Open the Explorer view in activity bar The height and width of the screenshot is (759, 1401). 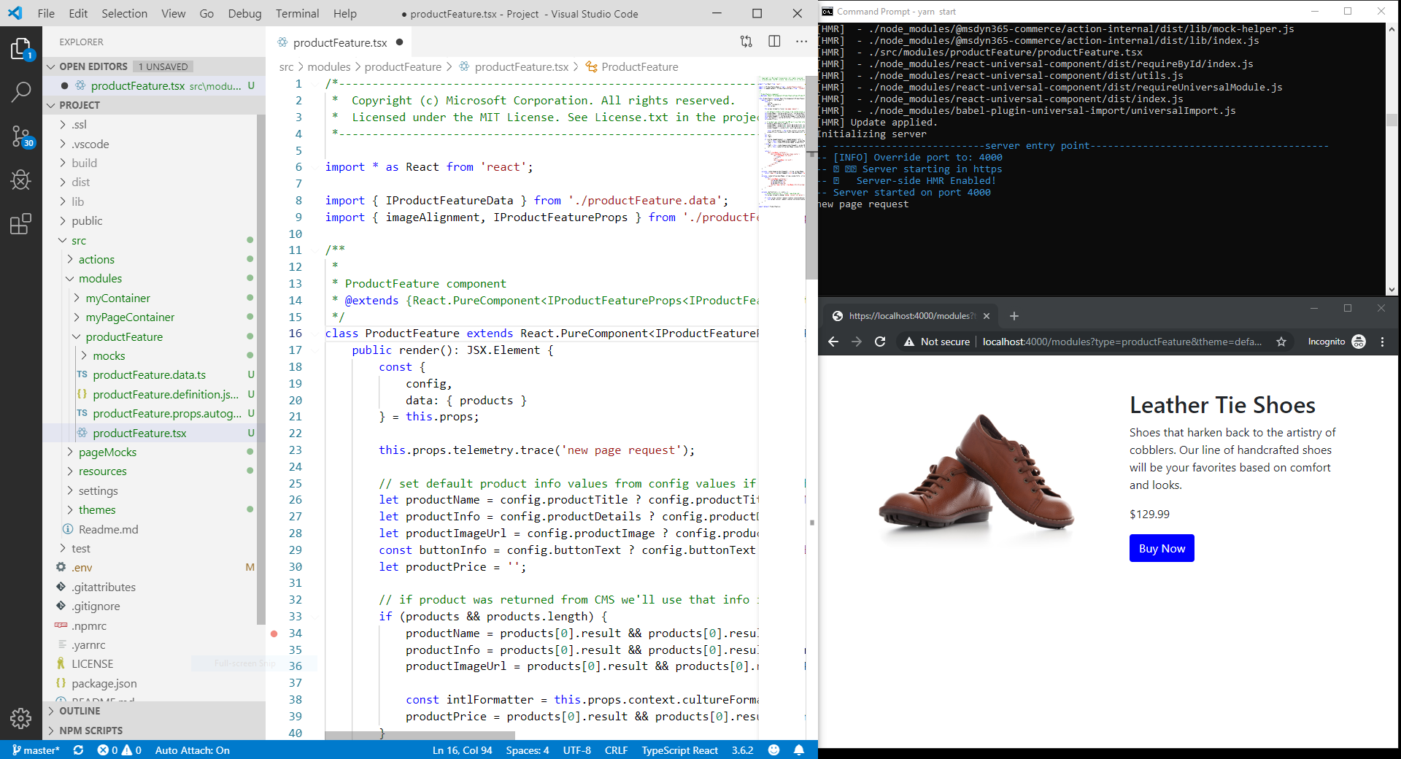pos(20,50)
